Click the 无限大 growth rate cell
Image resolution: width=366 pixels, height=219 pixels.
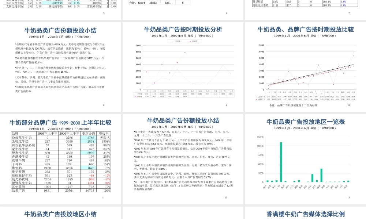(105, 138)
